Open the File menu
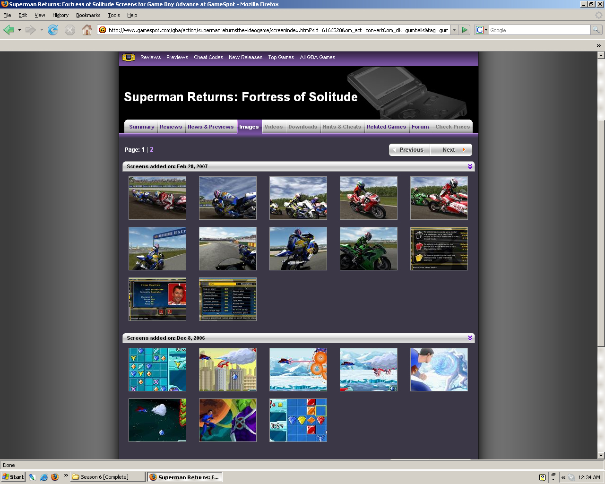 (x=7, y=15)
